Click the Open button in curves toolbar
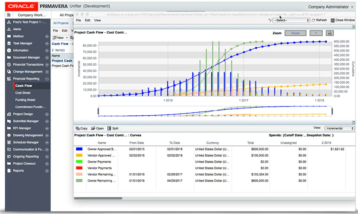Image resolution: width=358 pixels, height=214 pixels. coord(97,129)
